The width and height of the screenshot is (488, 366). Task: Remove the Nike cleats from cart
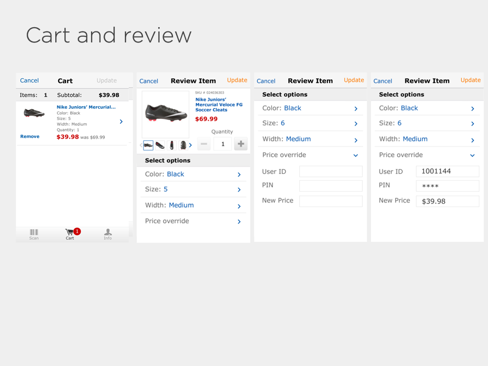[30, 136]
